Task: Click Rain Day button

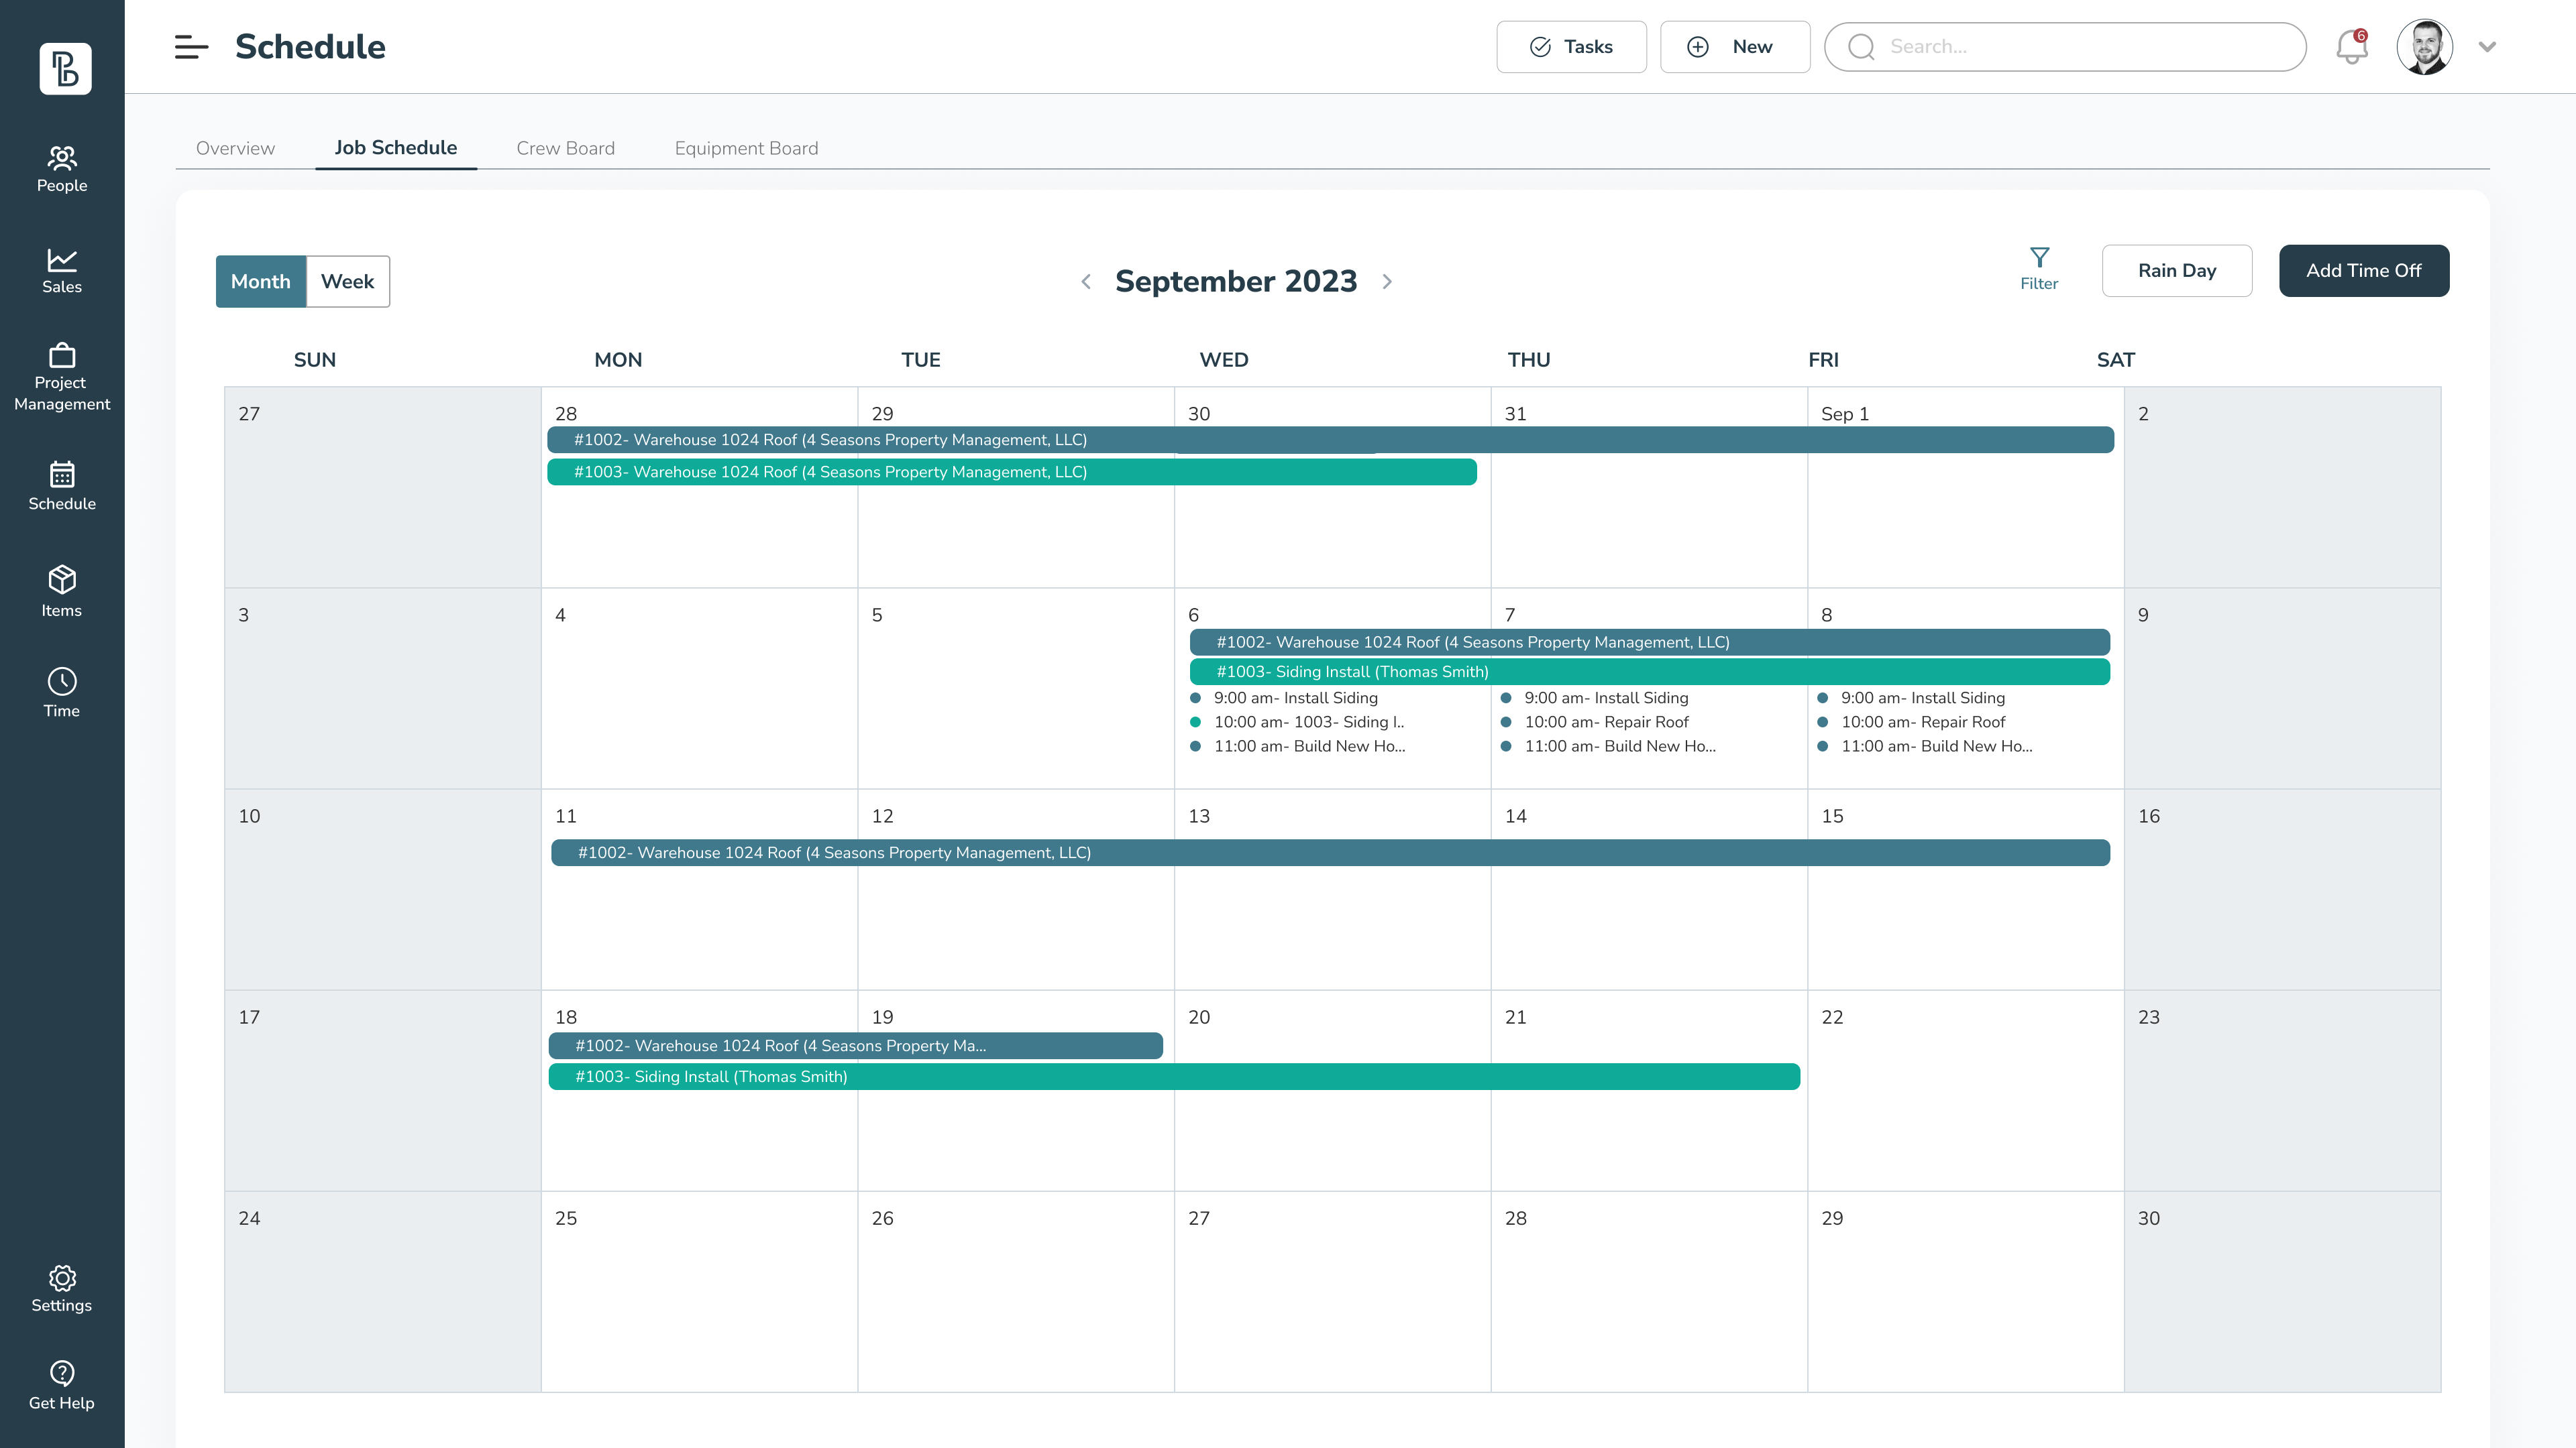Action: point(2177,271)
